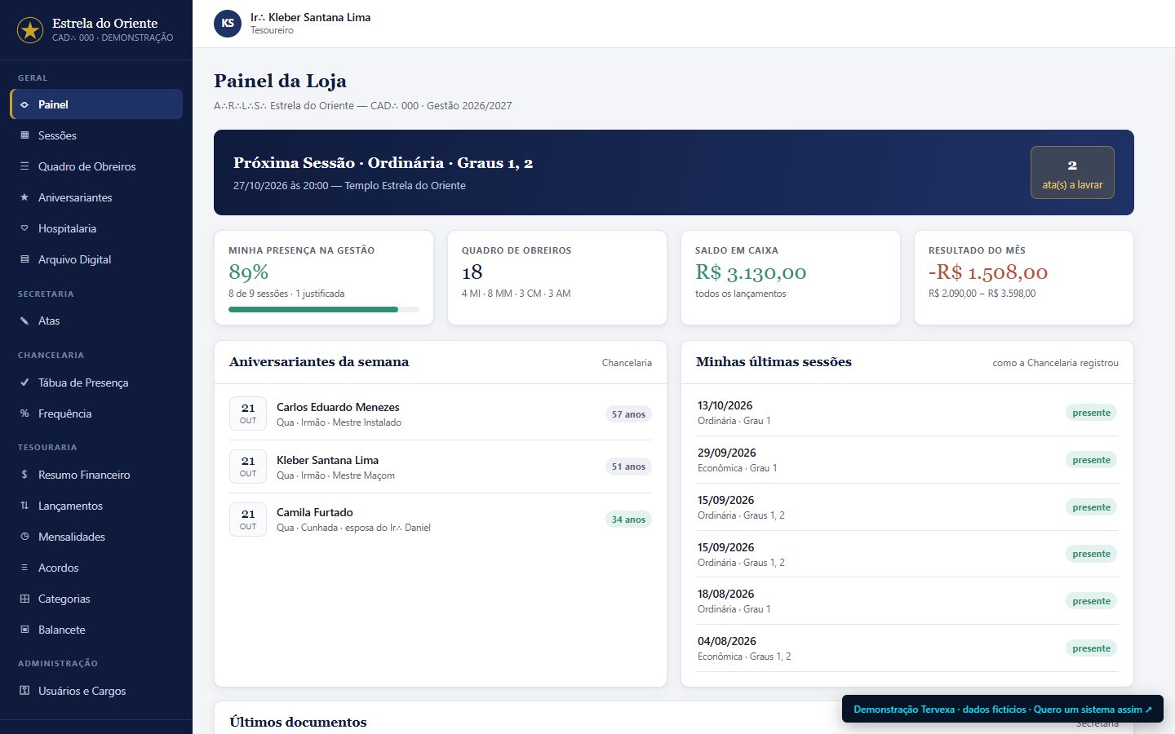Open the Hospitalaria section
The height and width of the screenshot is (734, 1175).
pos(96,228)
